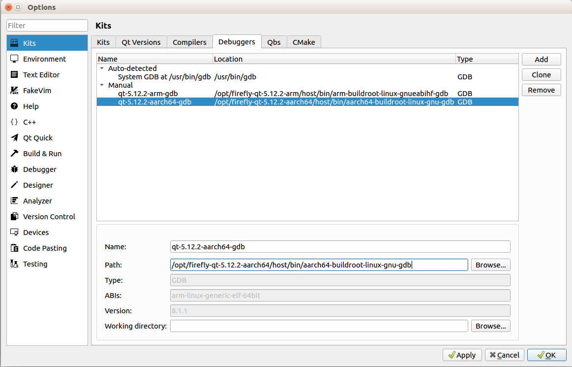Select the qt-5.12.2-arm-gdb debugger row

pyautogui.click(x=148, y=94)
